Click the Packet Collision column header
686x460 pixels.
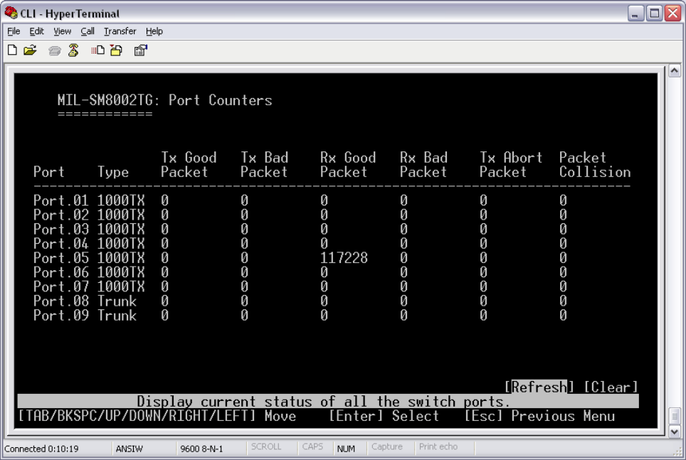coord(595,164)
